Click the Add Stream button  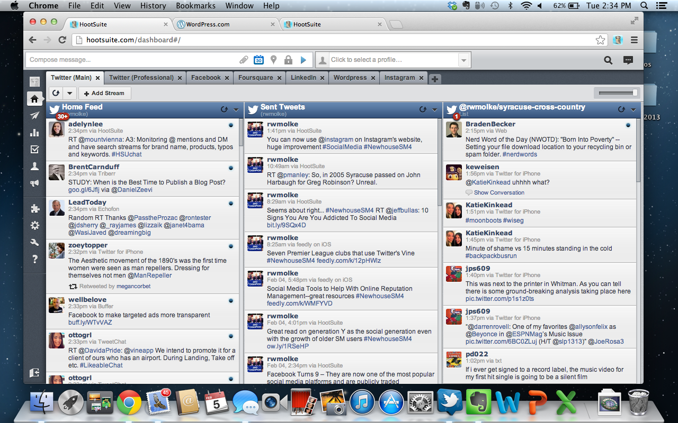coord(104,93)
